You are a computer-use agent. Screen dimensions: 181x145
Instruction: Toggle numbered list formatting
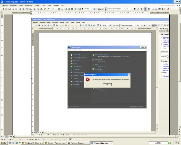point(153,9)
